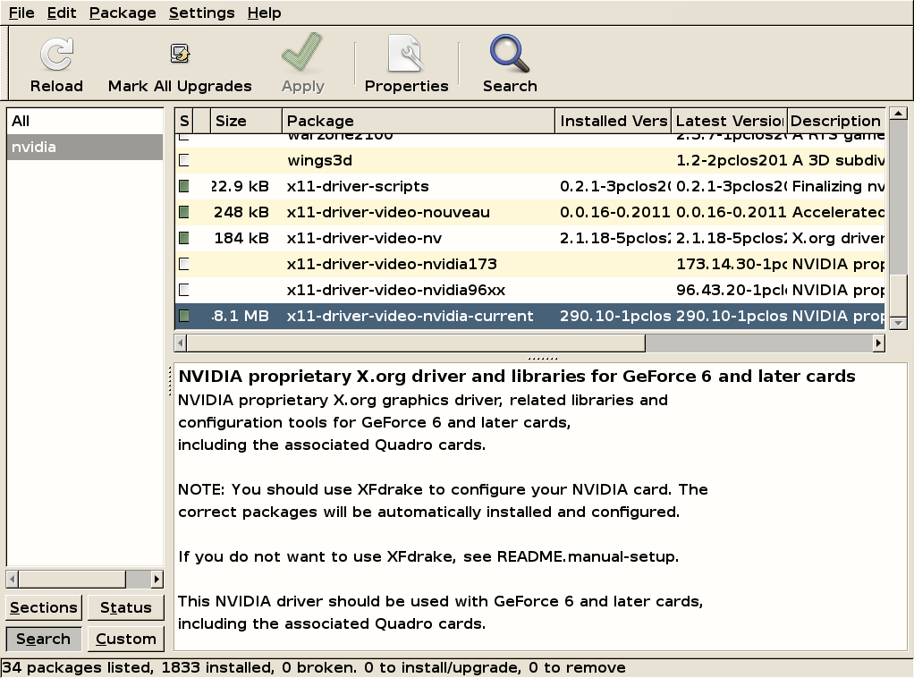The height and width of the screenshot is (678, 914).
Task: Select the wings3d package row
Action: tap(529, 160)
